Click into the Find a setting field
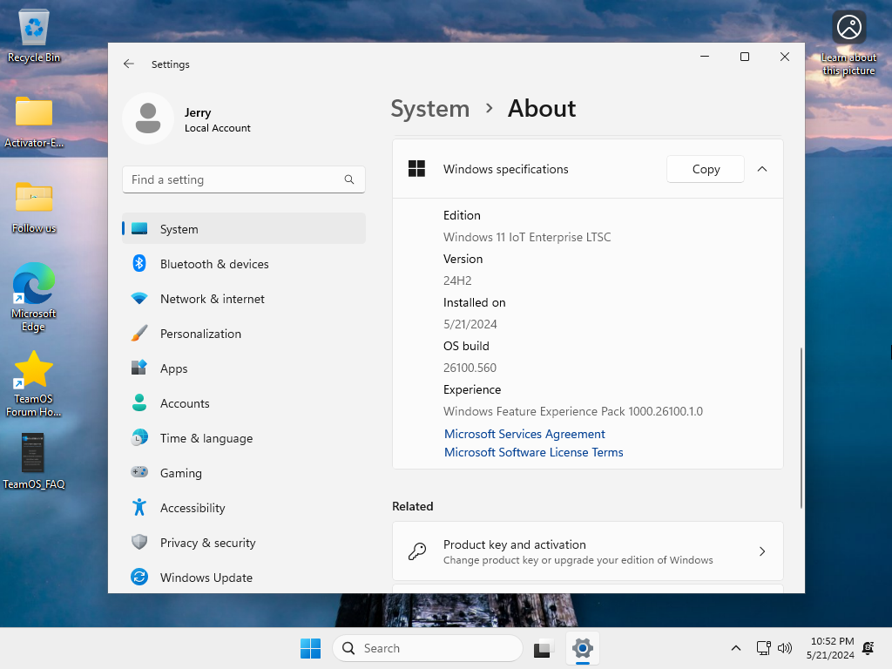892x669 pixels. click(x=244, y=179)
